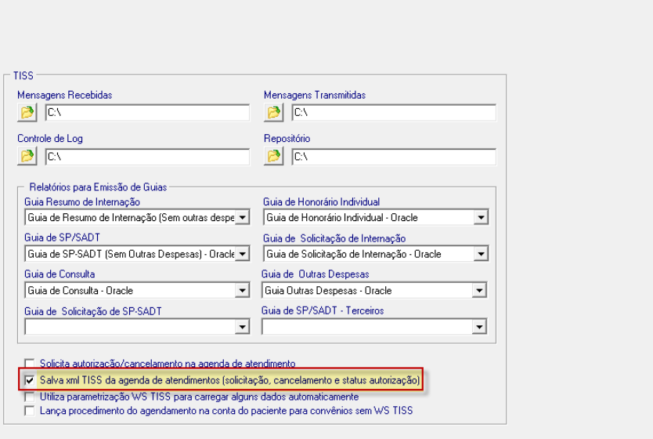Uncheck Salva xml TISS da agenda checkbox
Screen dimensions: 653x439
(30, 380)
